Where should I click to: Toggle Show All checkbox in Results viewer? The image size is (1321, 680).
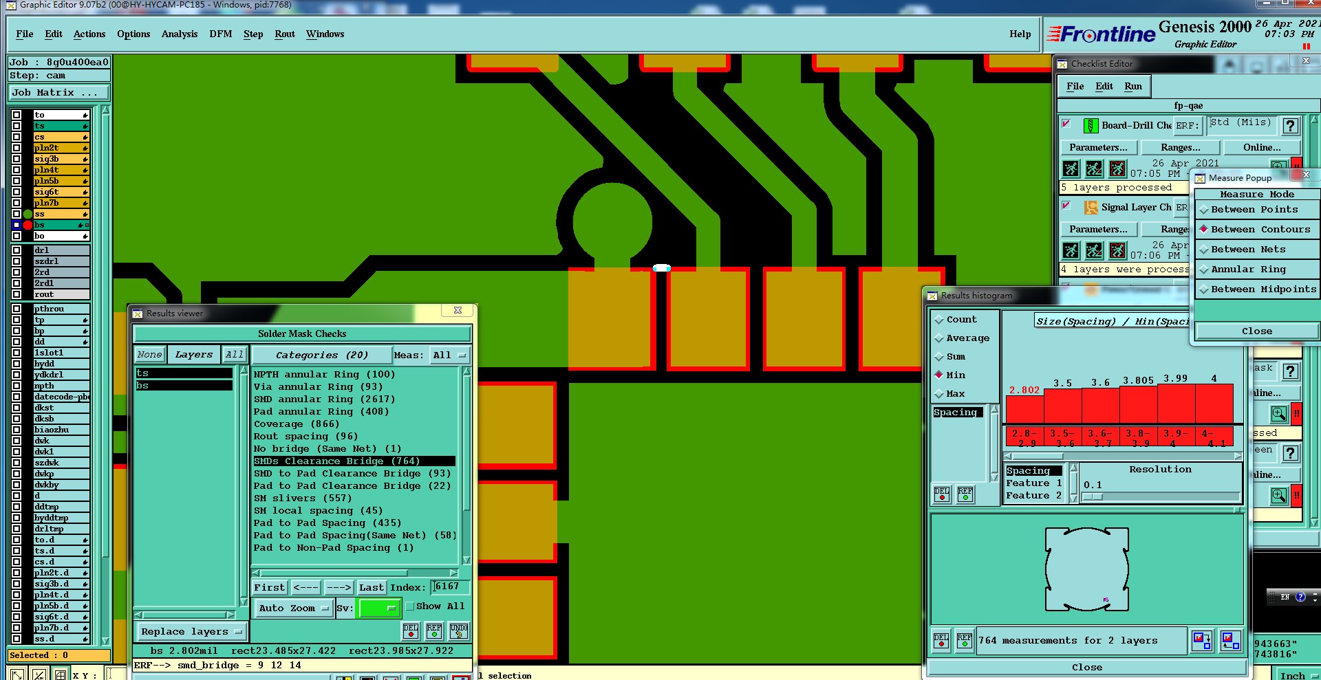(410, 606)
